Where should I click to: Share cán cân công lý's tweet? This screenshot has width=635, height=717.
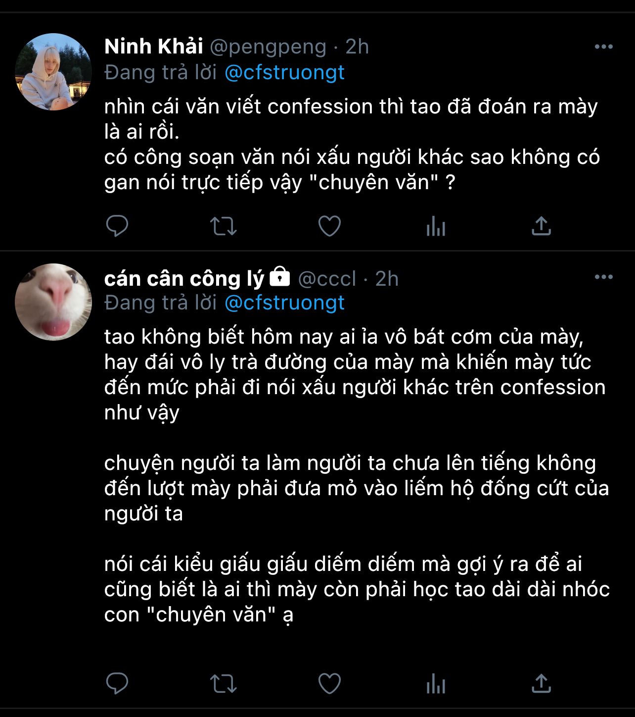541,684
